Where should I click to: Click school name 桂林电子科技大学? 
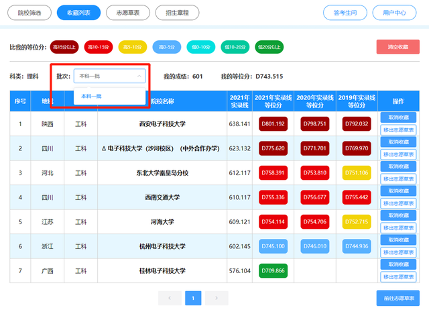pos(162,271)
